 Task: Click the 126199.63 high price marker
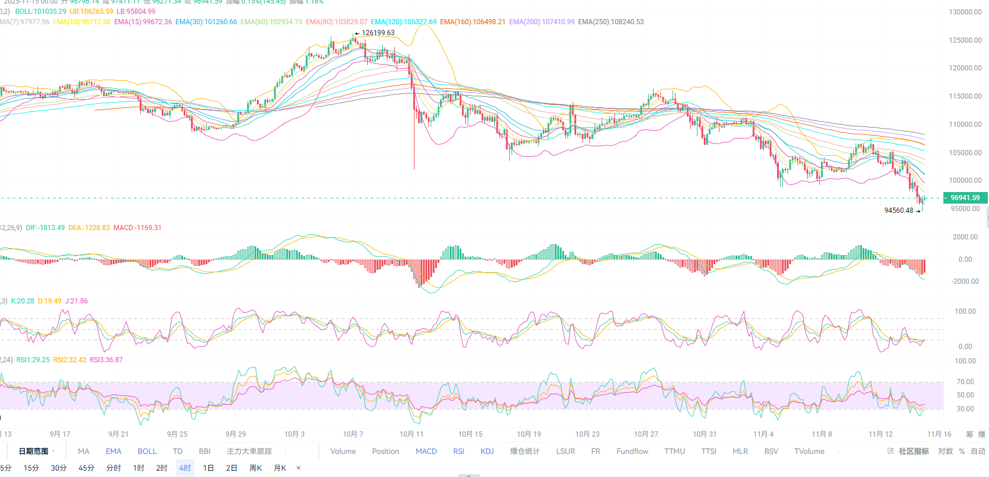(378, 33)
